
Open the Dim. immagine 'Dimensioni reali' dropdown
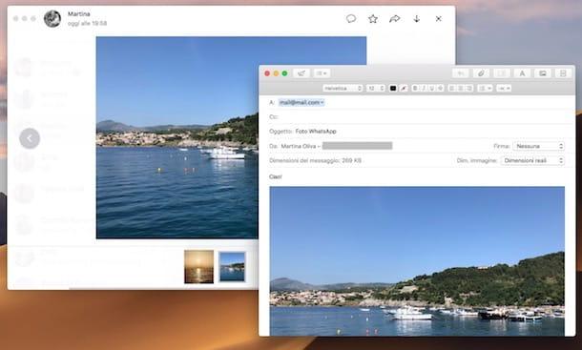[x=532, y=161]
